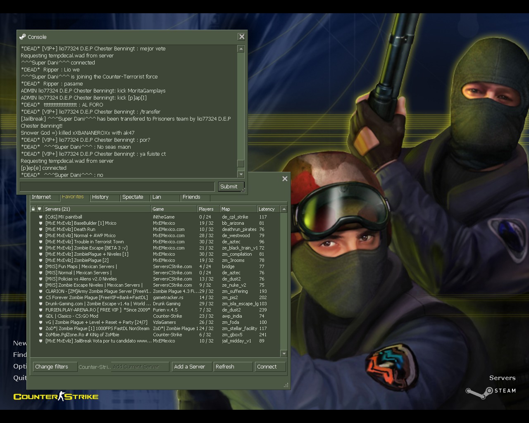Click the shield icon beside [CdG] MX paintball

coord(41,217)
